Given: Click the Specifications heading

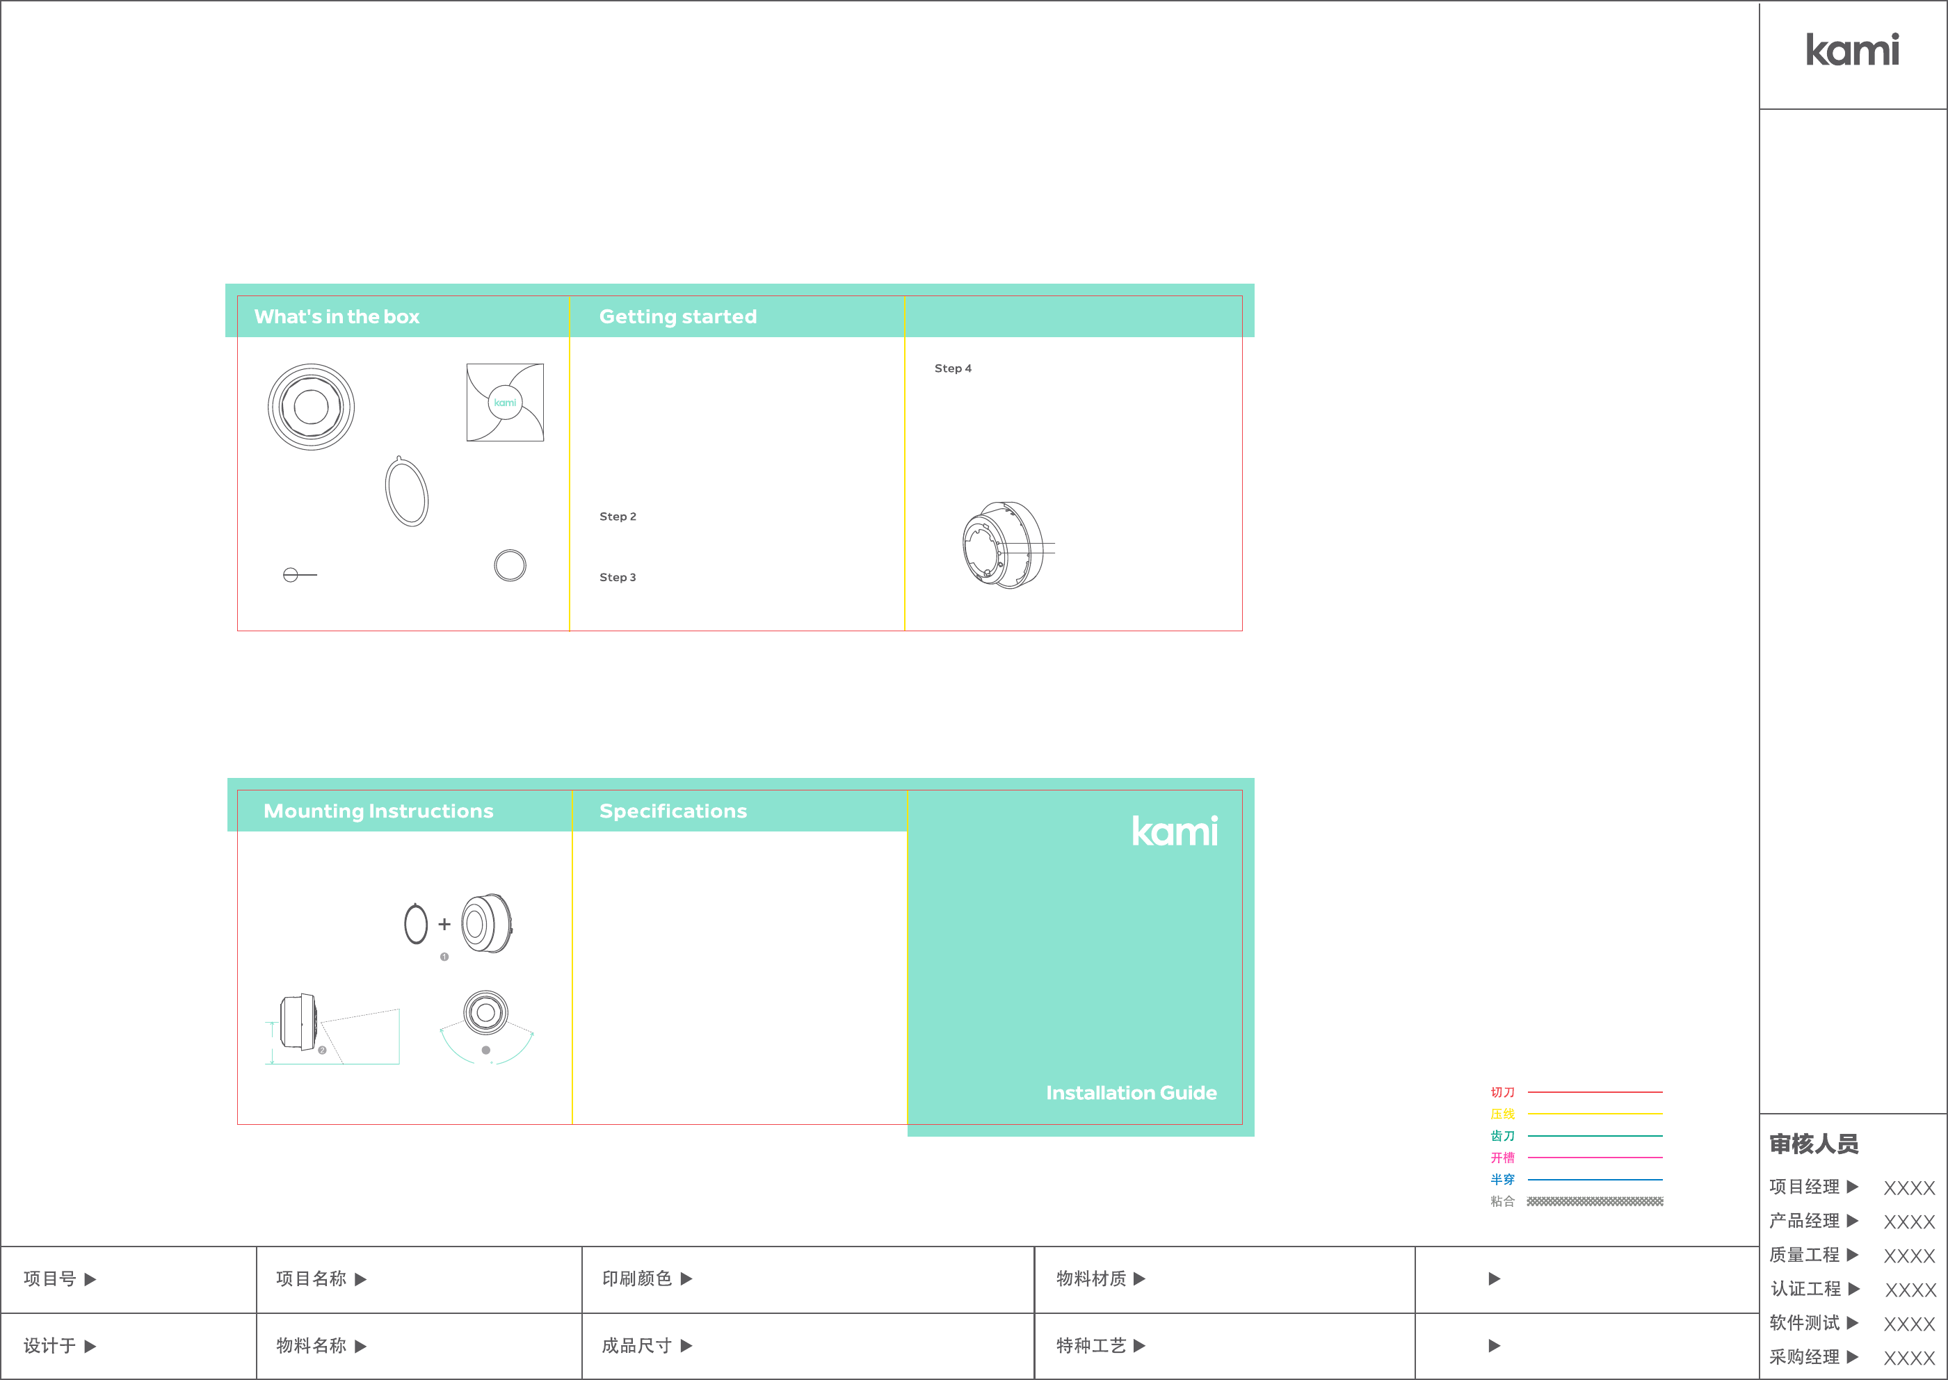Looking at the screenshot, I should [673, 811].
